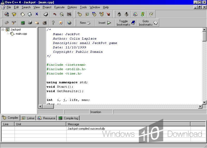The image size is (207, 148).
Task: Click the green monitor screen icon
Action: [23, 23]
